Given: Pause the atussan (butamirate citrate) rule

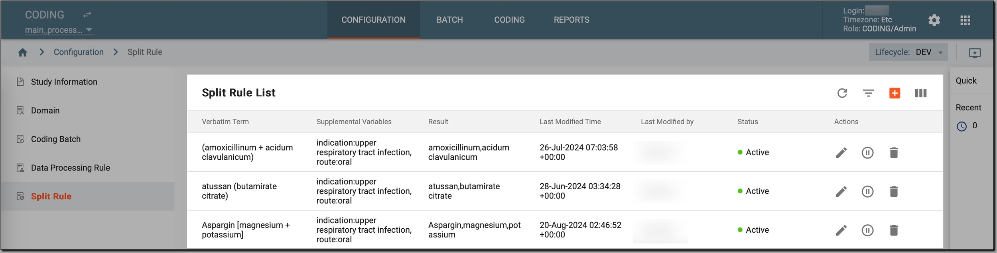Looking at the screenshot, I should point(867,192).
